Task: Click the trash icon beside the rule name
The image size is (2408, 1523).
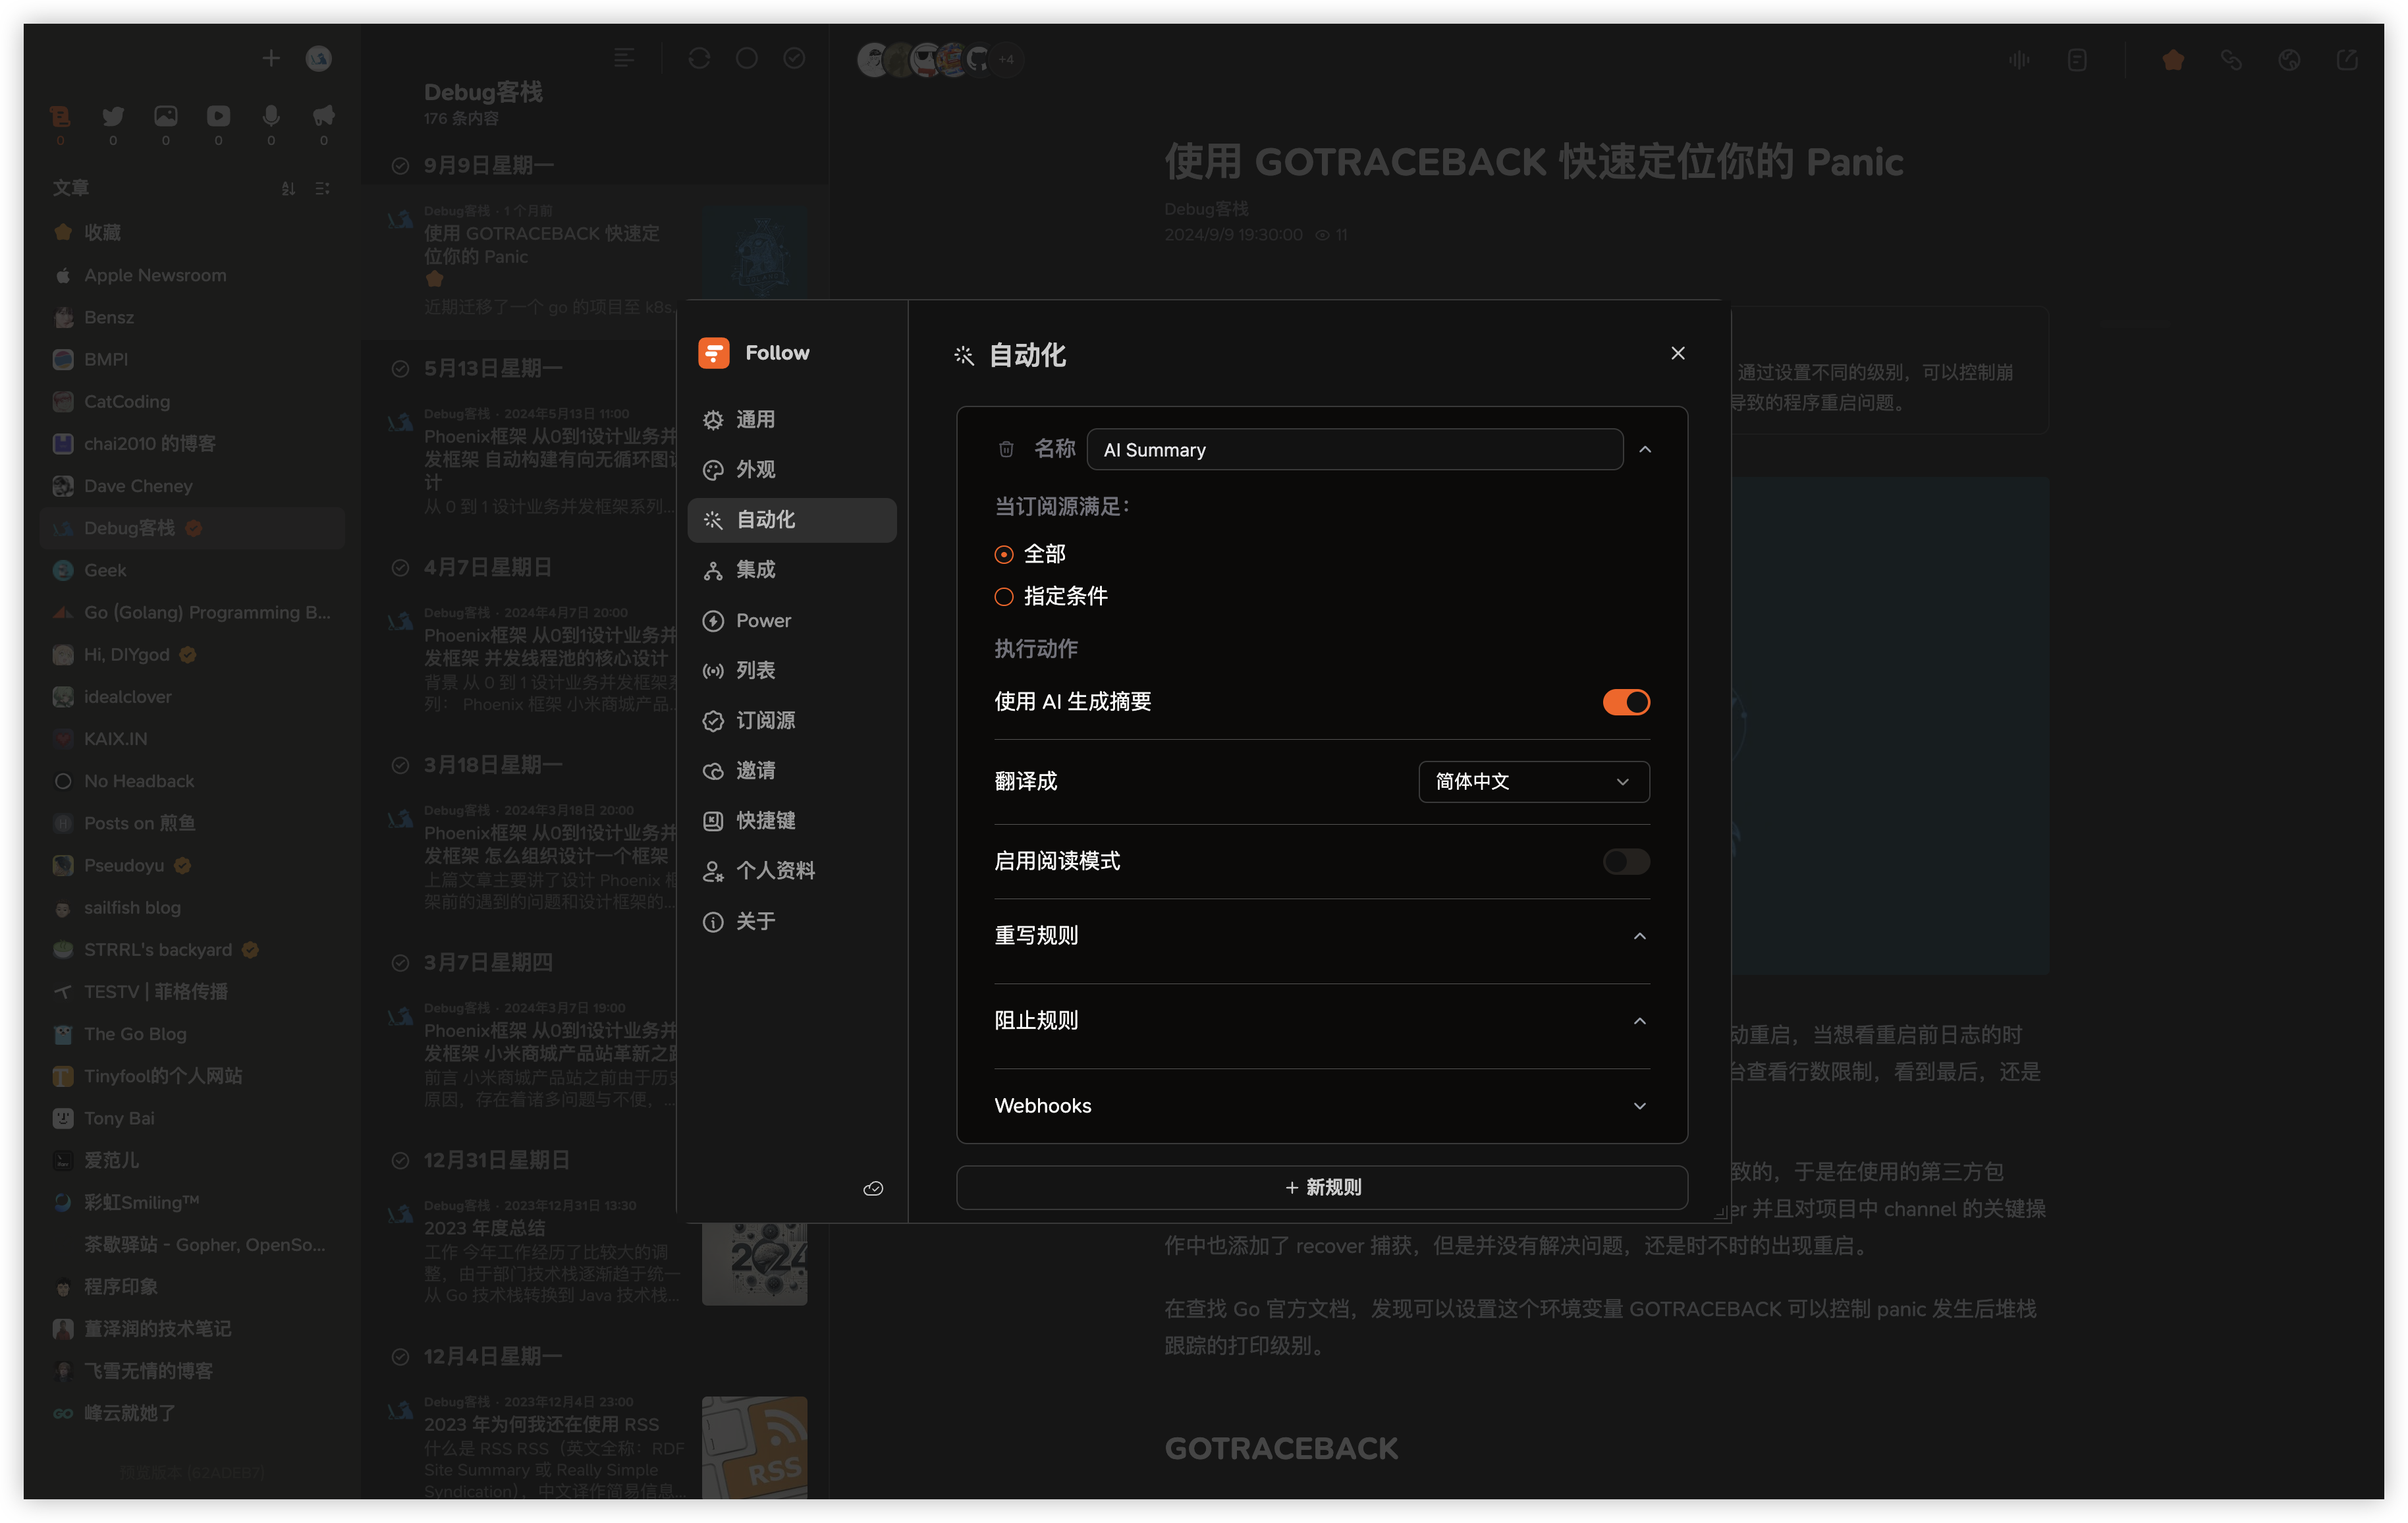Action: coord(1006,449)
